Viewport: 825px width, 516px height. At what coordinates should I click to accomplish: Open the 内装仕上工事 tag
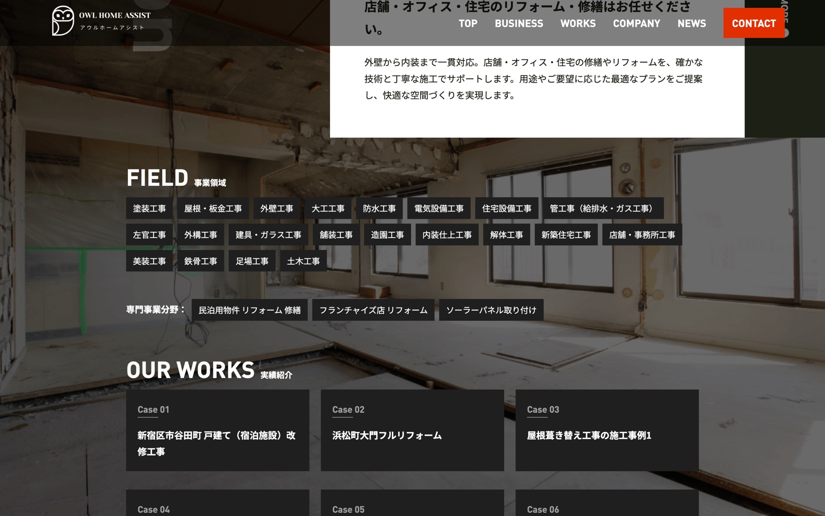tap(447, 235)
